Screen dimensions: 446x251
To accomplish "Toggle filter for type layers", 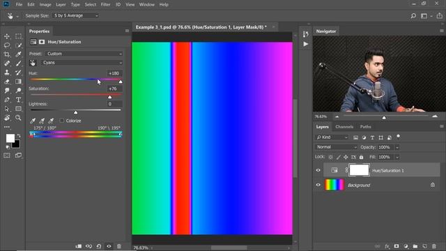I will click(x=372, y=137).
